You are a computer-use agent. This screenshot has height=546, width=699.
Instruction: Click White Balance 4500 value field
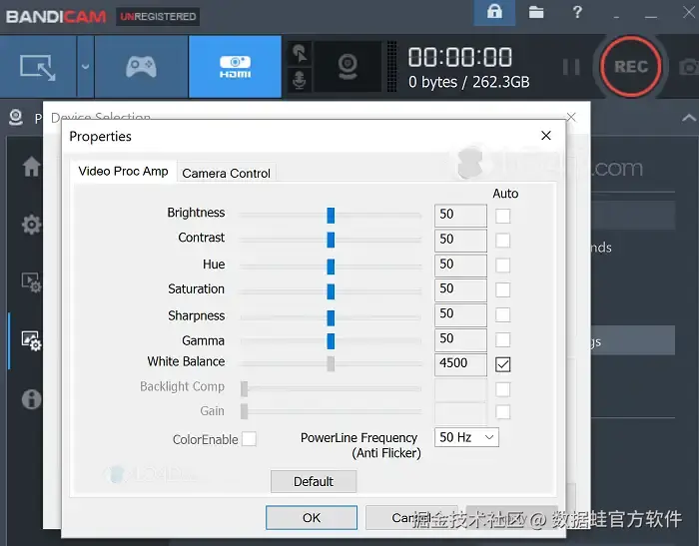[x=460, y=364]
